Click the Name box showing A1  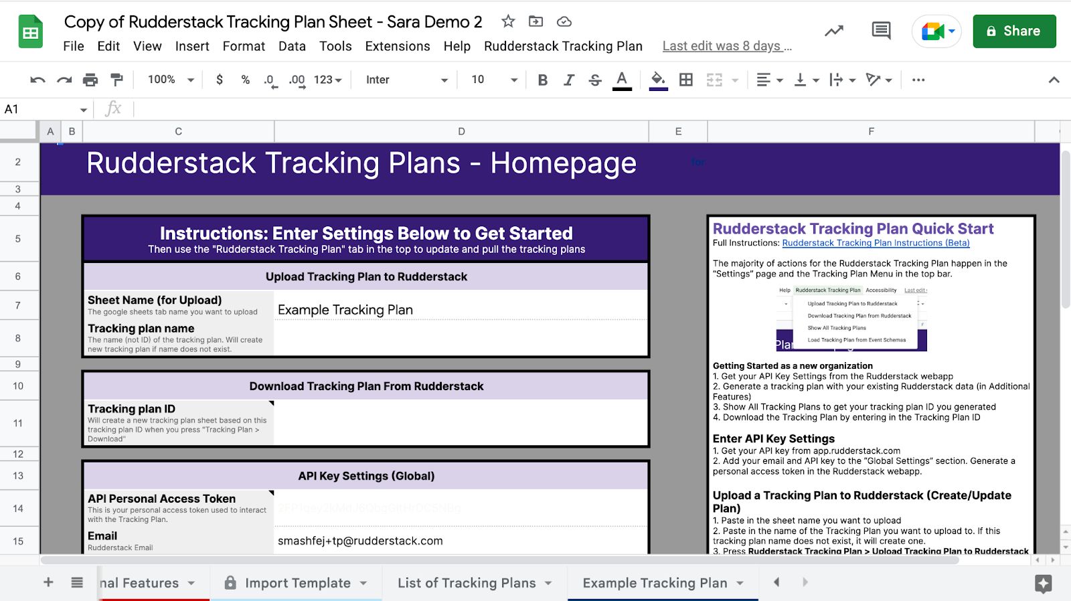click(x=45, y=109)
